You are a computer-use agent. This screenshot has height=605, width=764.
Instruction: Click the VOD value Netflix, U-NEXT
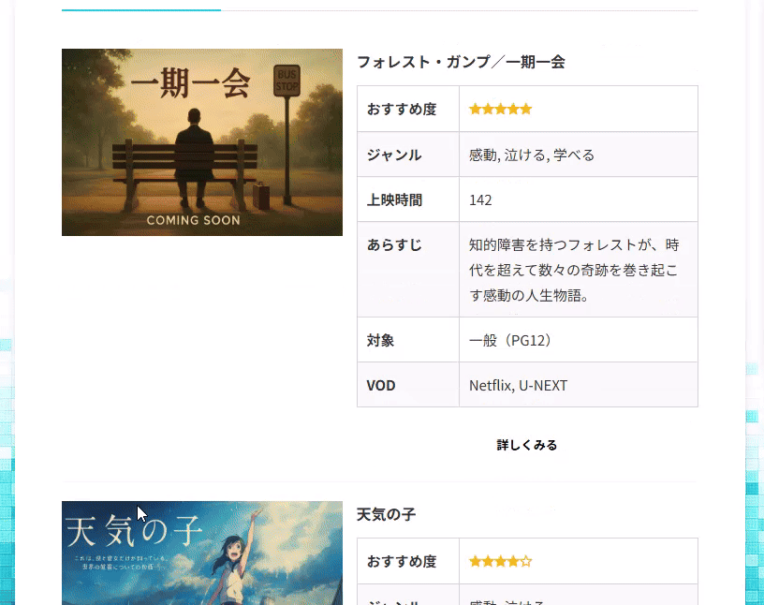click(x=519, y=385)
